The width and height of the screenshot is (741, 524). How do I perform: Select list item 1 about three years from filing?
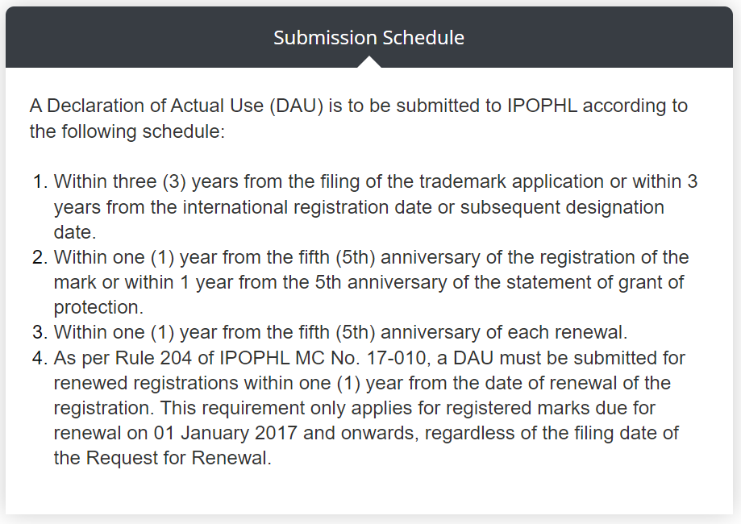[376, 207]
